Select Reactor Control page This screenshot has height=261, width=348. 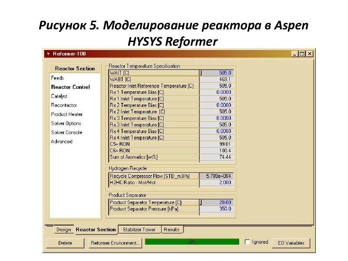click(70, 87)
